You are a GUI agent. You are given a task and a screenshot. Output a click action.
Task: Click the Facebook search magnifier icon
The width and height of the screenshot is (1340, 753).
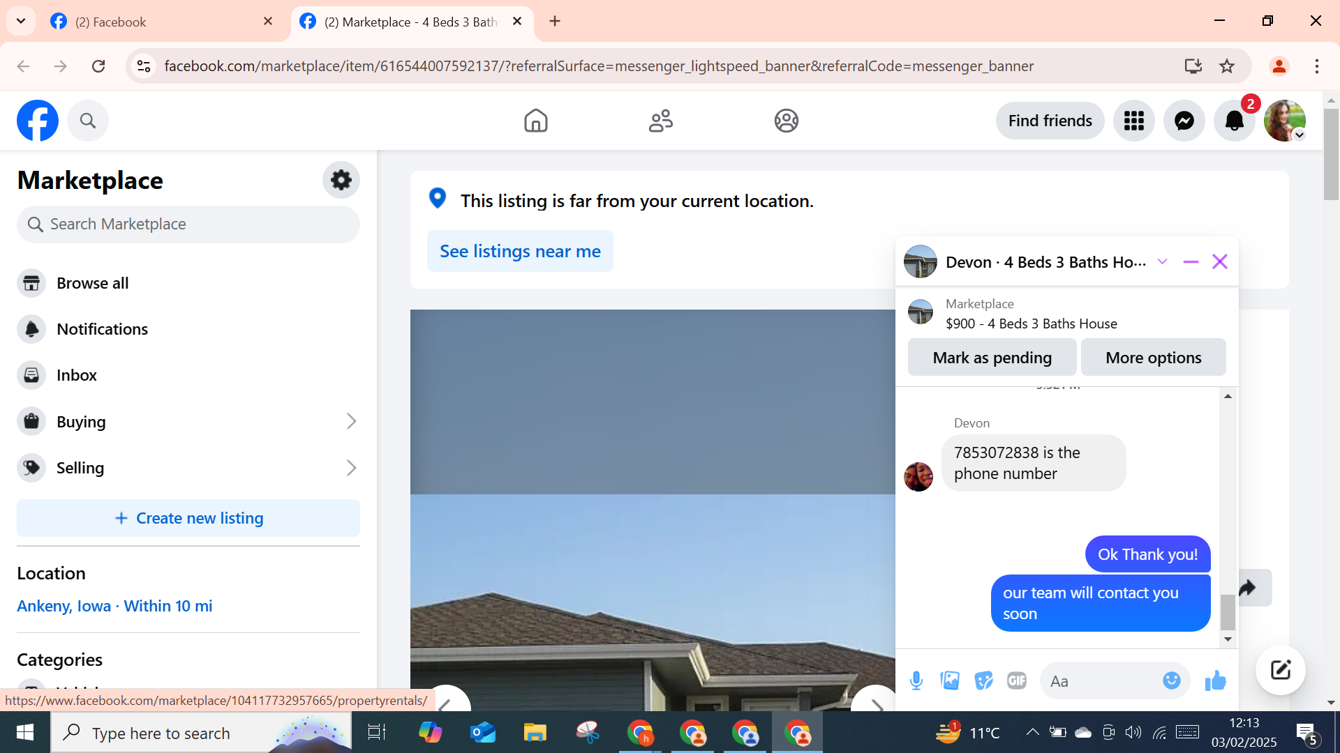click(x=88, y=121)
